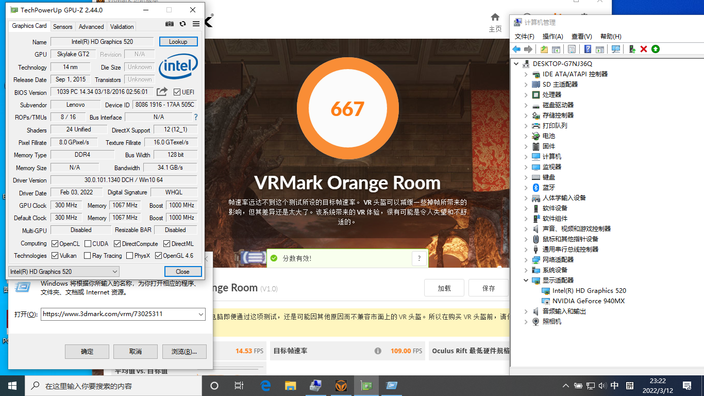This screenshot has width=704, height=396.
Task: Click the 保存 button in VRMark
Action: pos(489,288)
